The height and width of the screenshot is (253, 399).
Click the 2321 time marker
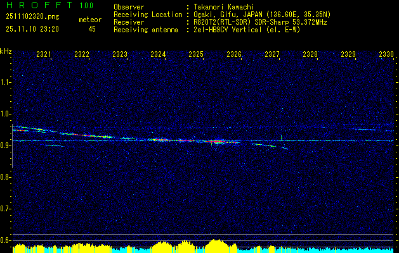pyautogui.click(x=44, y=55)
